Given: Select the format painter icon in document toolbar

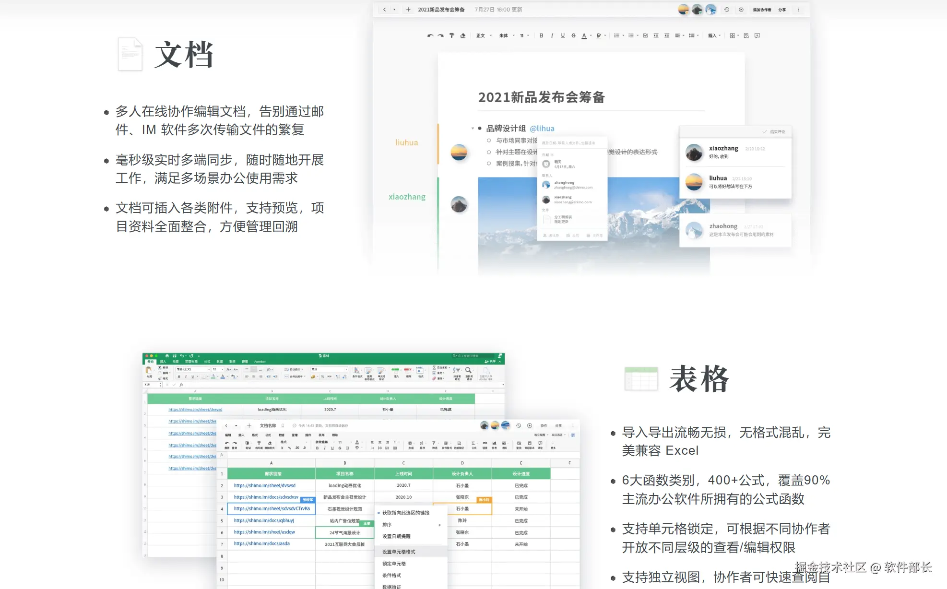Looking at the screenshot, I should click(451, 35).
